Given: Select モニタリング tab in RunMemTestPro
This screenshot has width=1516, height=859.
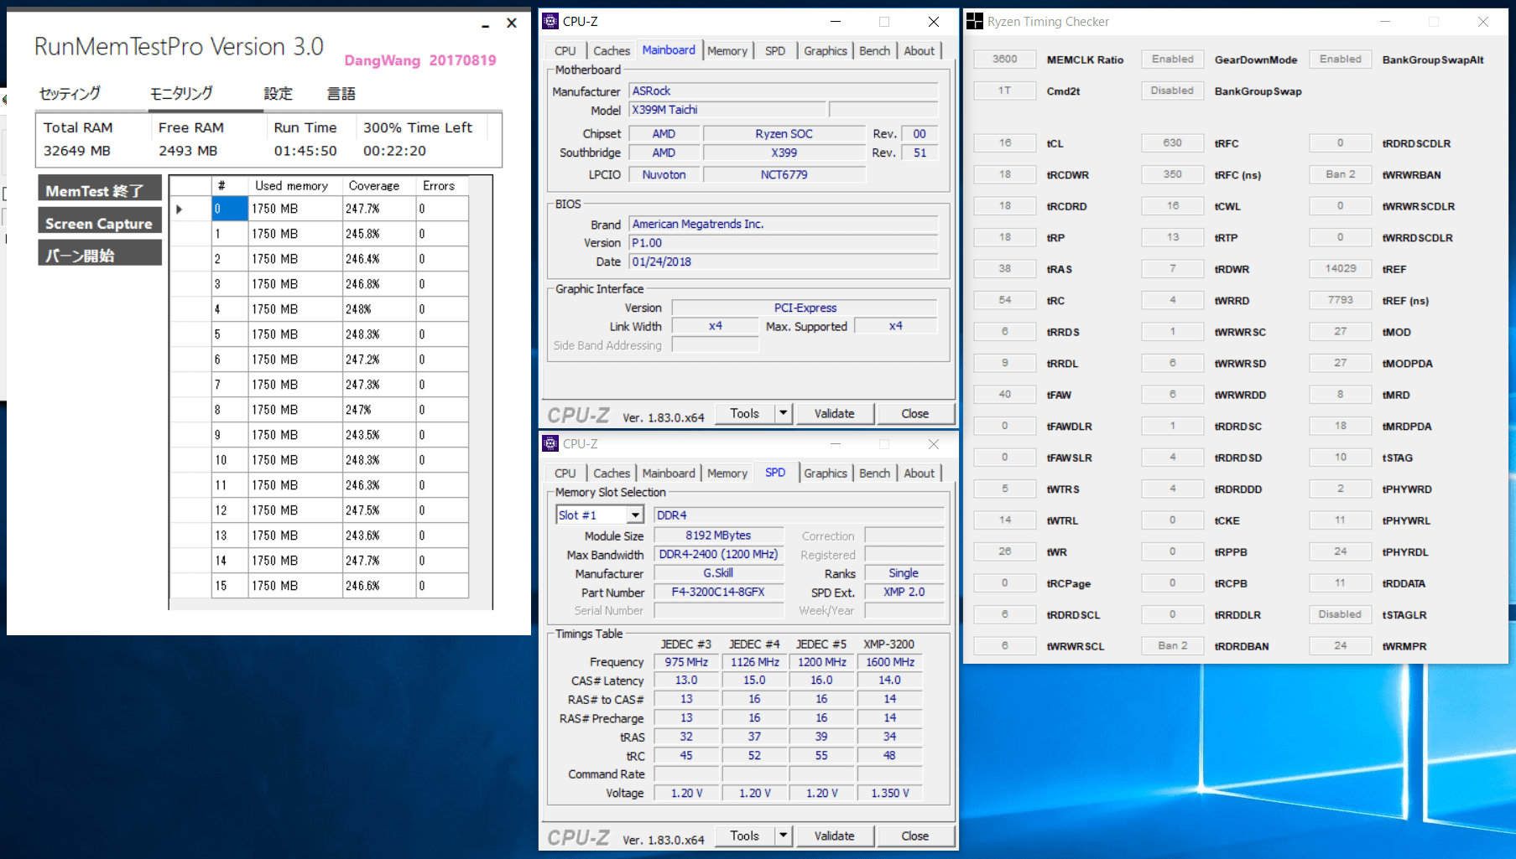Looking at the screenshot, I should pos(182,93).
